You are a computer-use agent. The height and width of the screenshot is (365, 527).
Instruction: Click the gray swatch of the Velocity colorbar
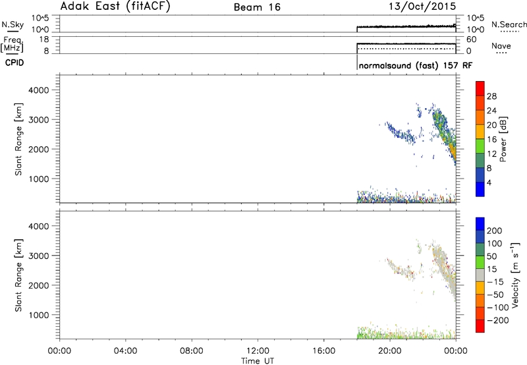point(480,275)
